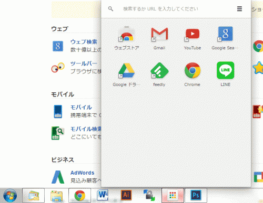Screen dimensions: 263x203
Task: Open the Web Store app (ウェブストア)
Action: tap(127, 34)
